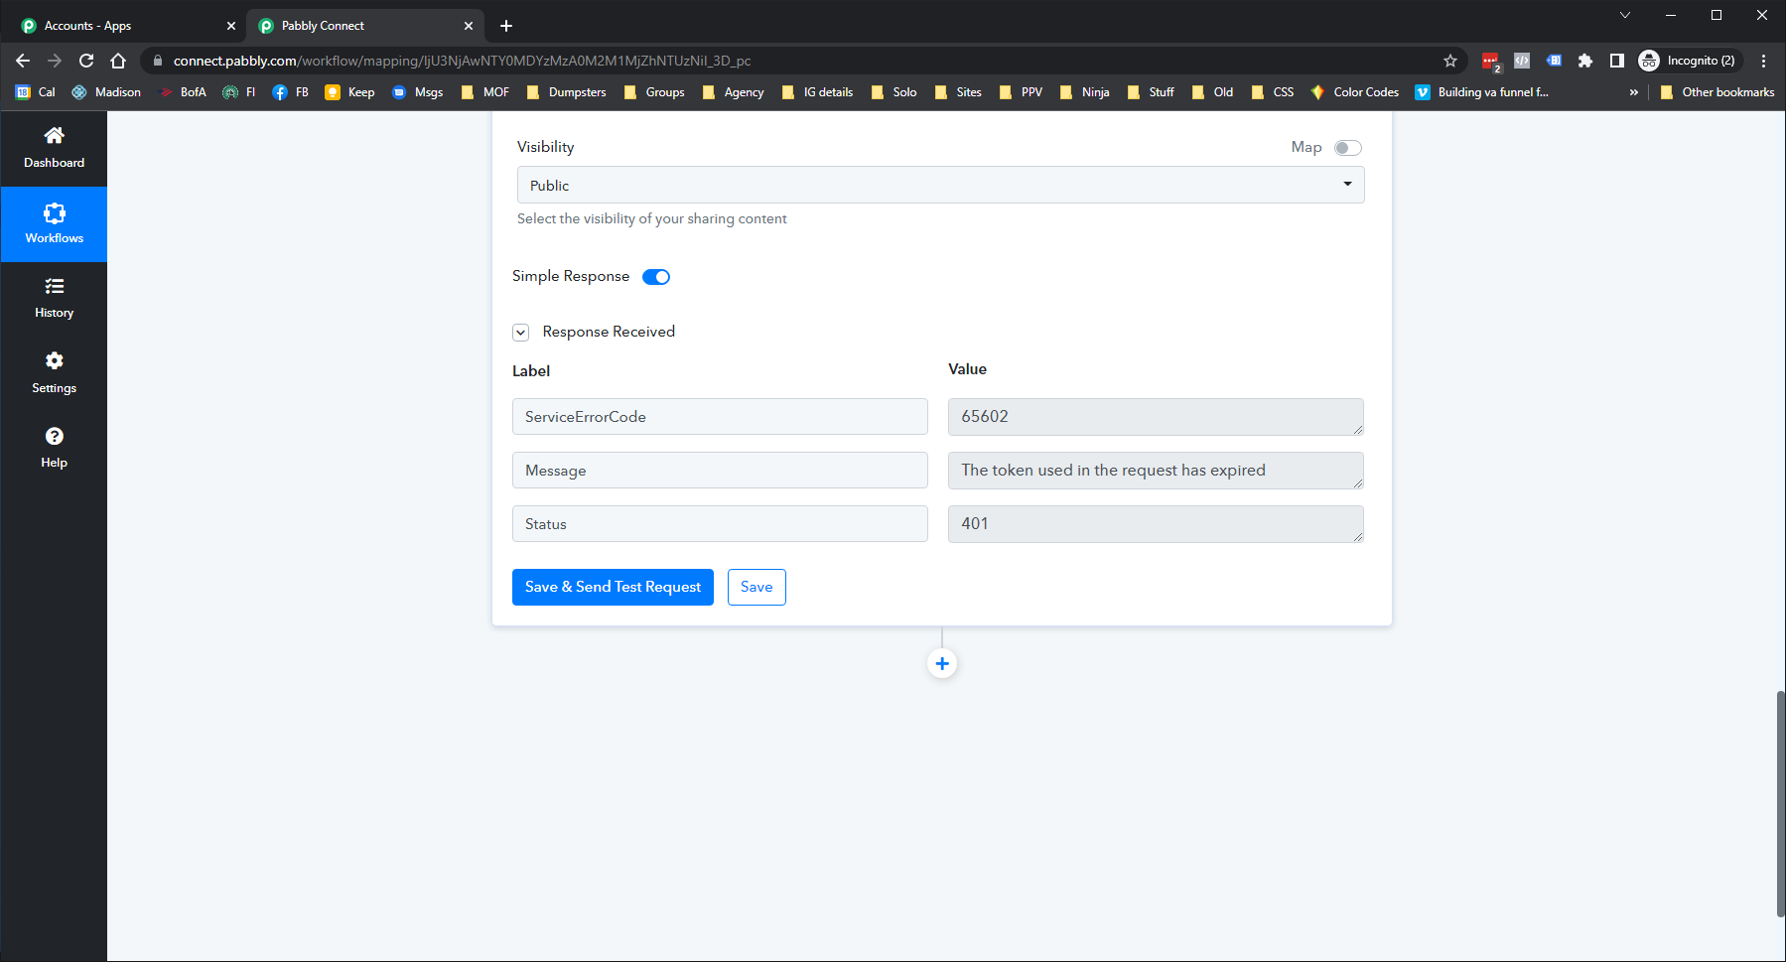Open Workflows in the sidebar
Screen dimensions: 1786x962
pos(54,223)
